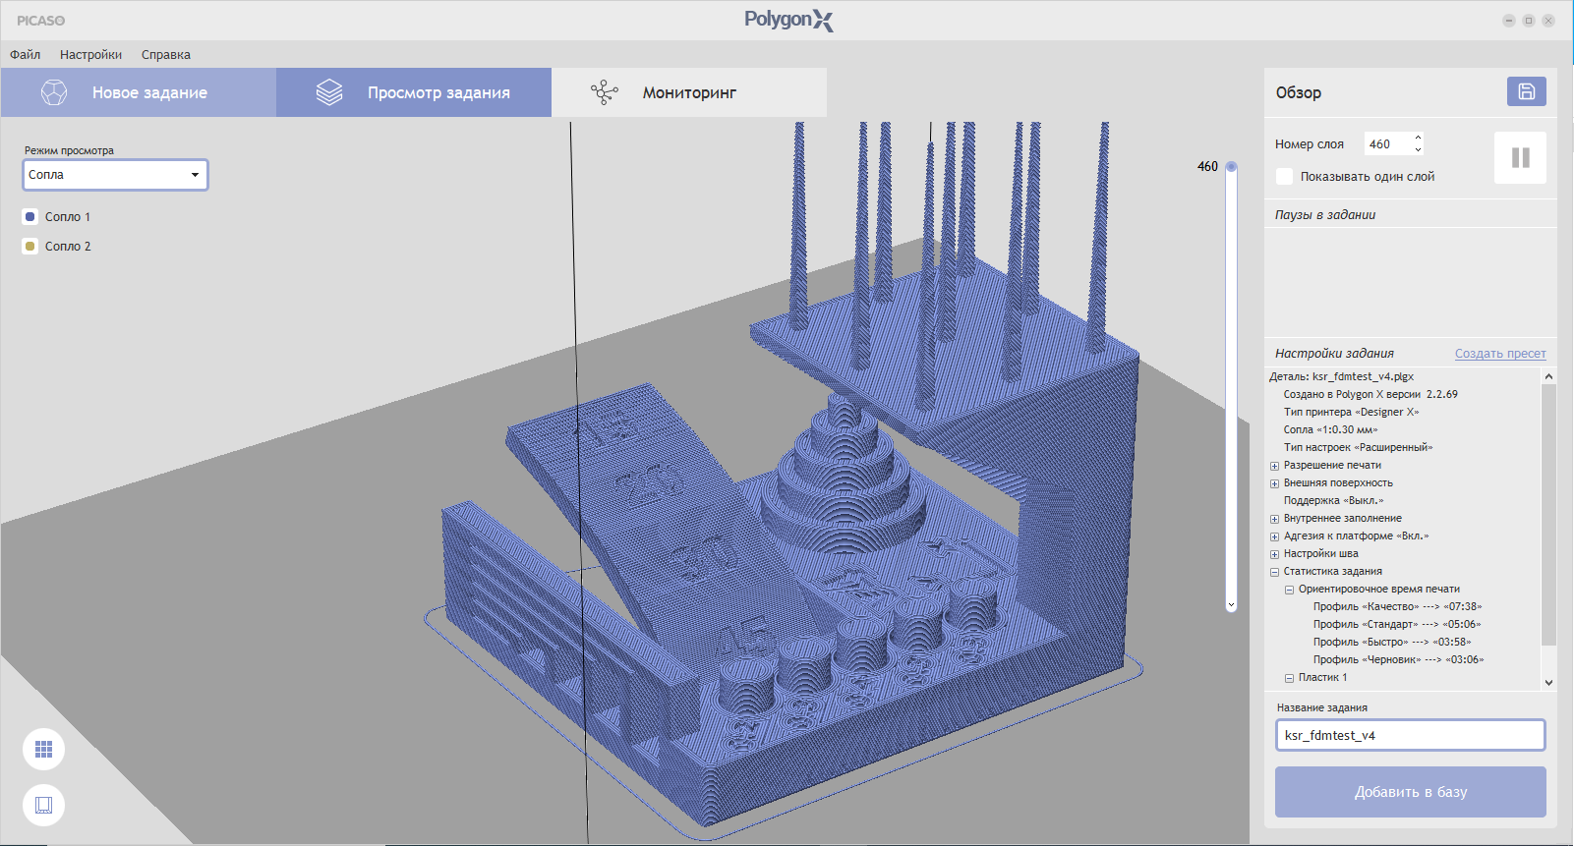Open the Справка menu

tap(166, 55)
